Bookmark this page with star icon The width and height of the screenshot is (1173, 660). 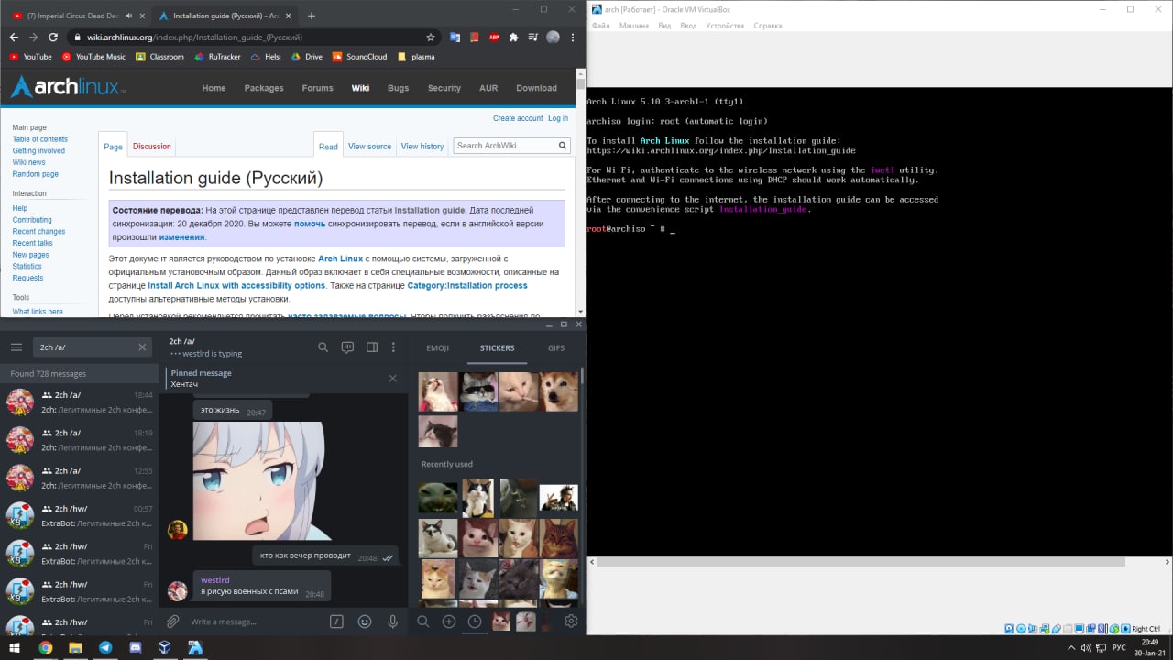[x=431, y=38]
